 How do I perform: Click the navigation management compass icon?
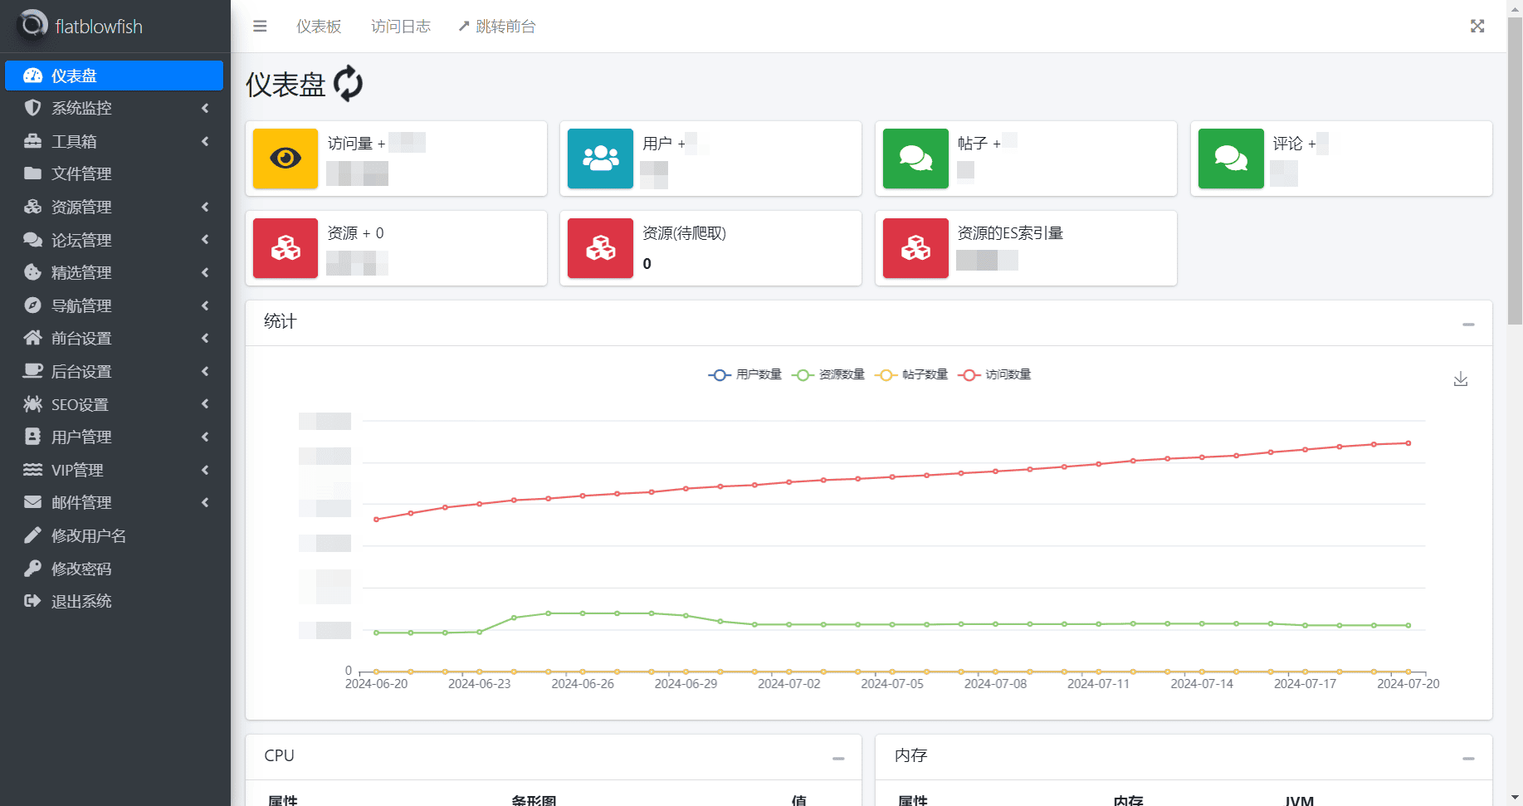tap(33, 305)
